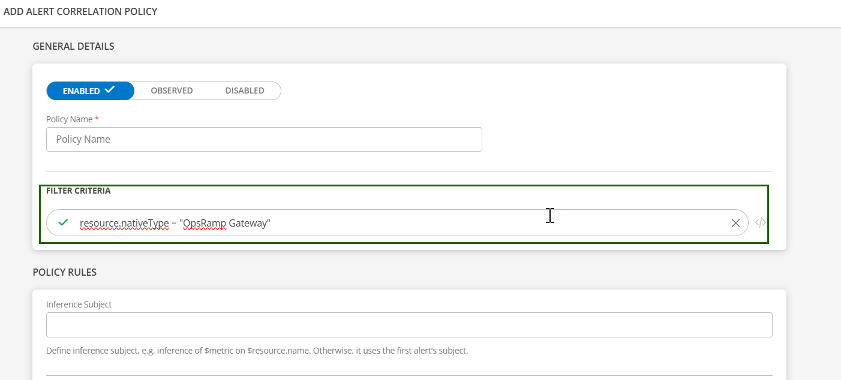
Task: Click the Add Alert Correlation Policy title
Action: (80, 11)
